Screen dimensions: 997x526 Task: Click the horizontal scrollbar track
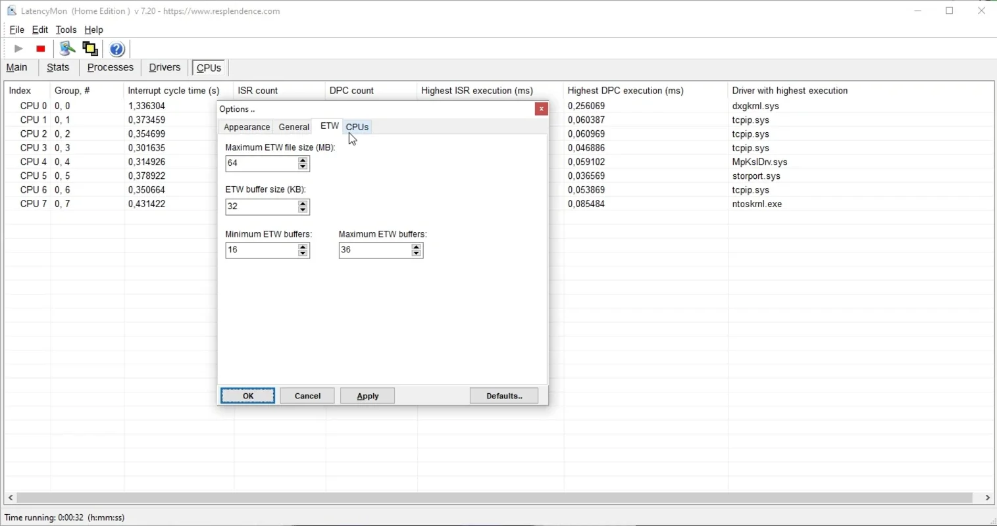point(495,498)
